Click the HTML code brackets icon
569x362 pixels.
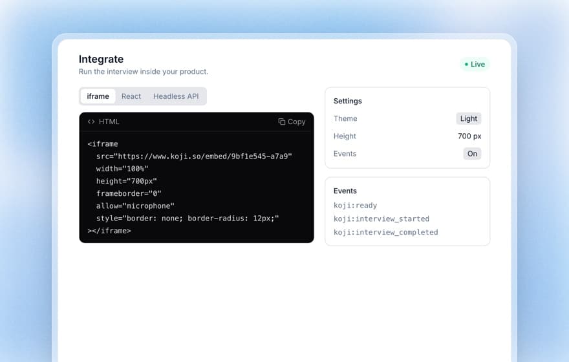tap(91, 122)
